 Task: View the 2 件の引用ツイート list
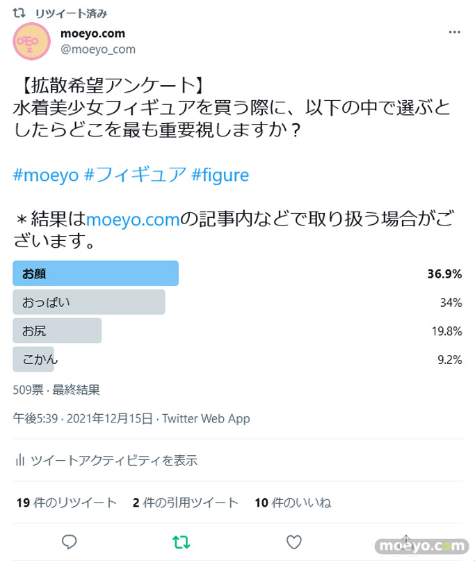(186, 503)
